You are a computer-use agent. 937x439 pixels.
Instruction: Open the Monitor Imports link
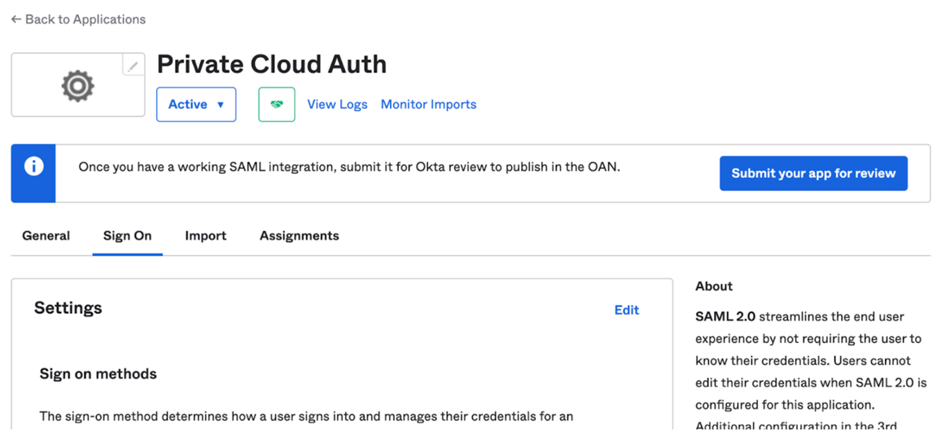pos(428,105)
